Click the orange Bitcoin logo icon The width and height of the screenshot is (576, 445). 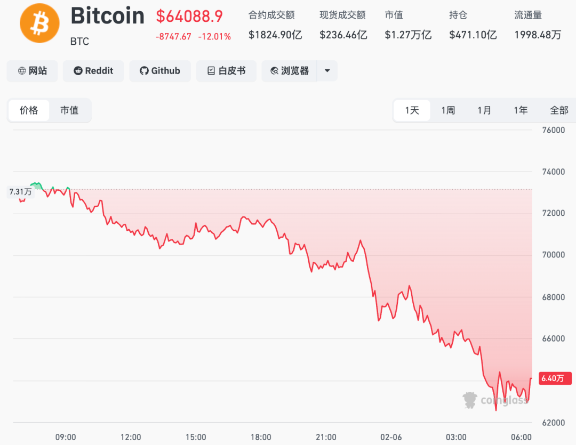(x=39, y=23)
